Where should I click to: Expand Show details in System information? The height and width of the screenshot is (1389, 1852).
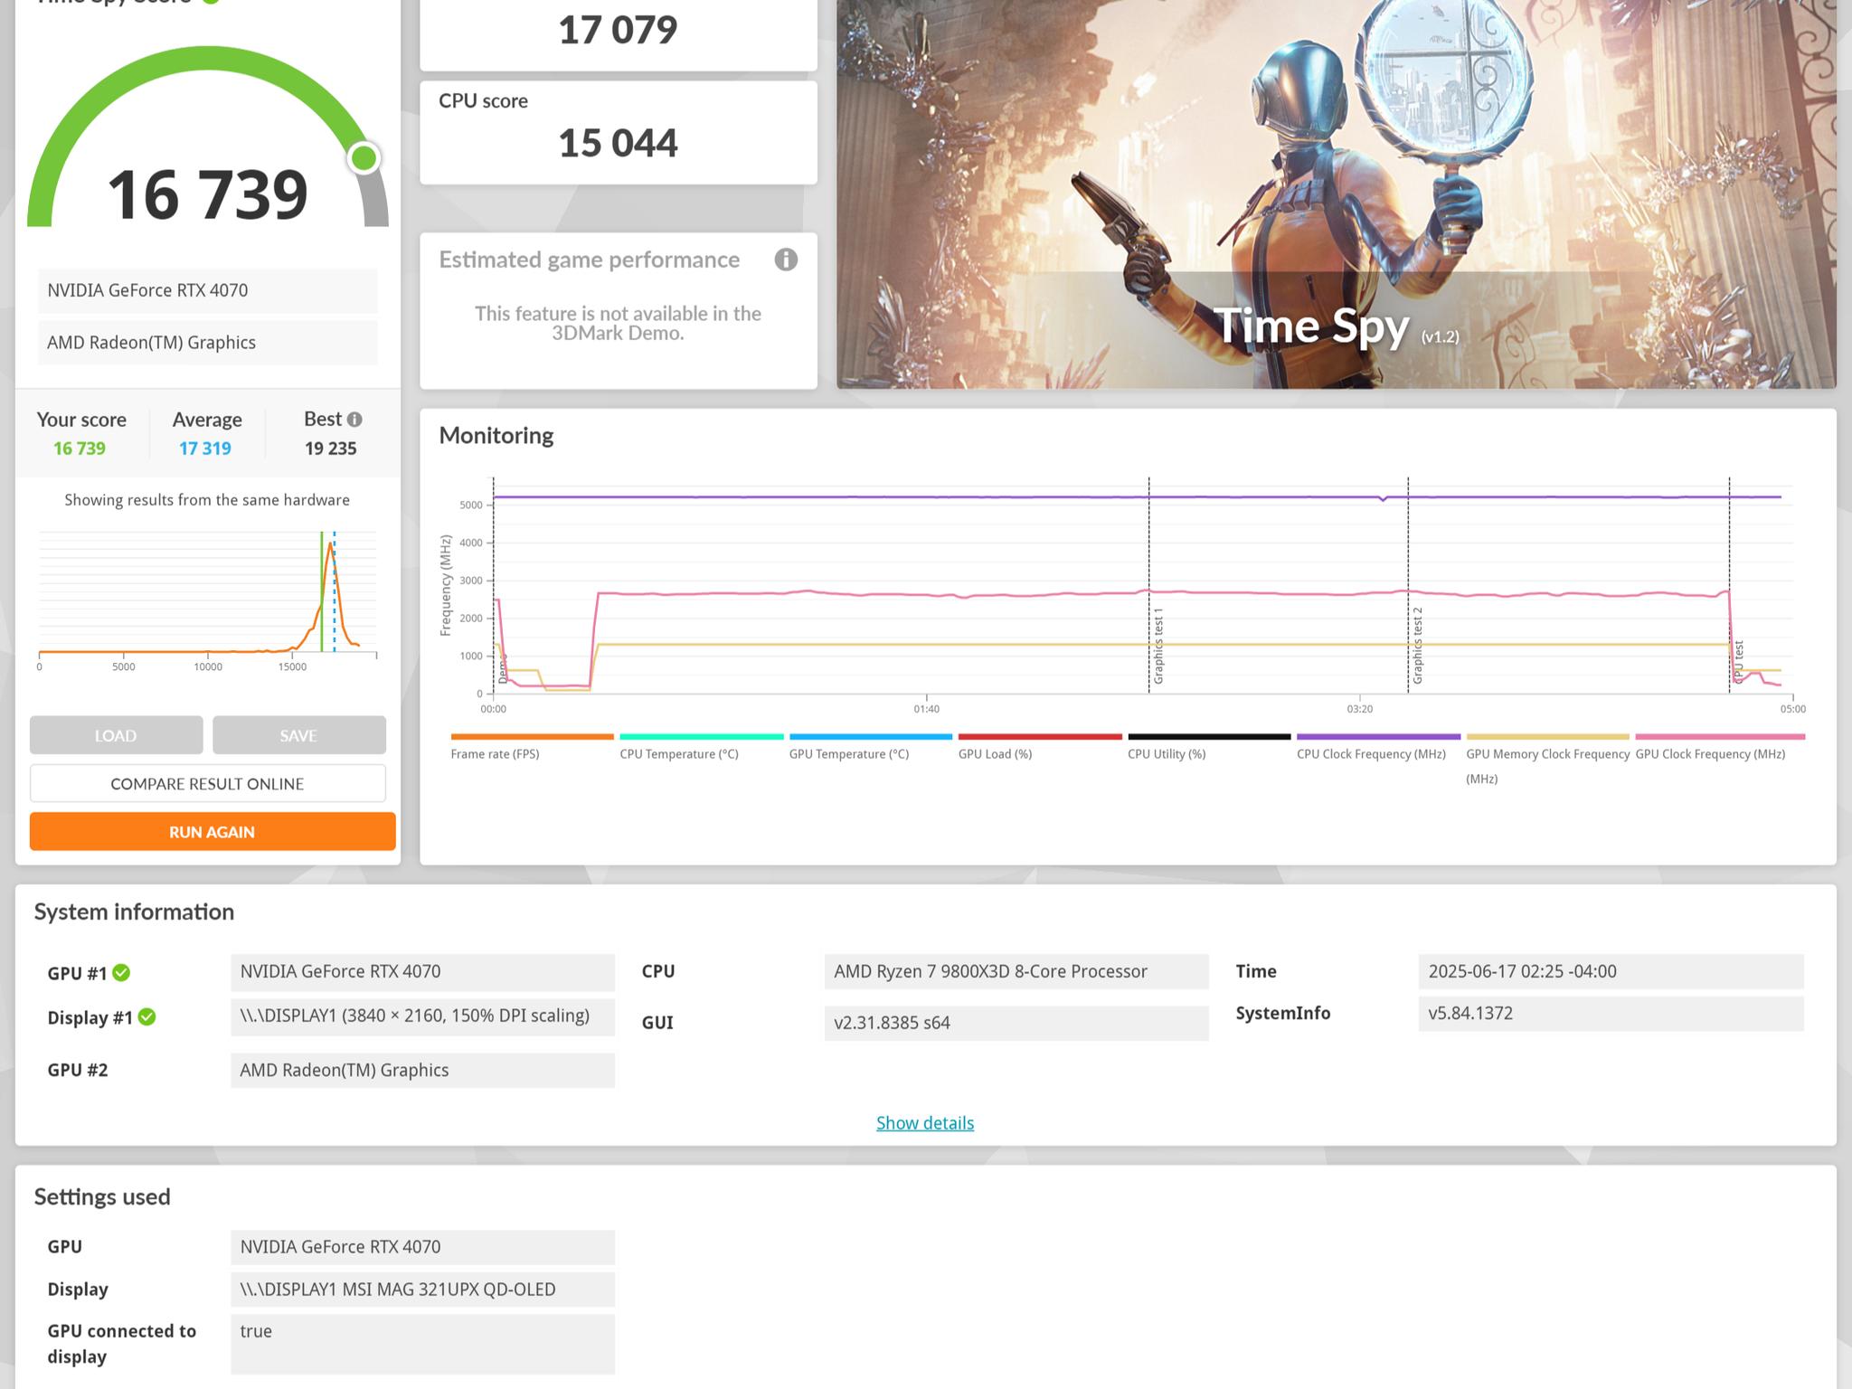pos(924,1122)
